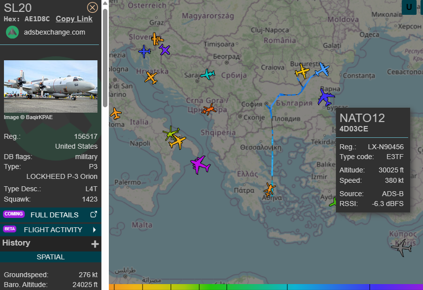Select the orange twin aircraft over Slovenia
The image size is (423, 290).
(157, 39)
